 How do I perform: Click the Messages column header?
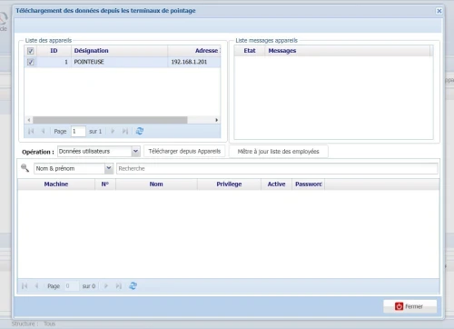tap(347, 51)
